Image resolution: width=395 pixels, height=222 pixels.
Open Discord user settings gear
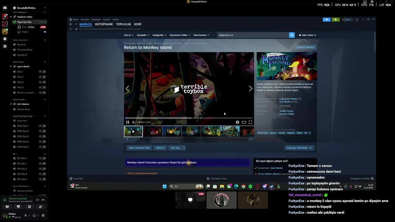tap(43, 216)
